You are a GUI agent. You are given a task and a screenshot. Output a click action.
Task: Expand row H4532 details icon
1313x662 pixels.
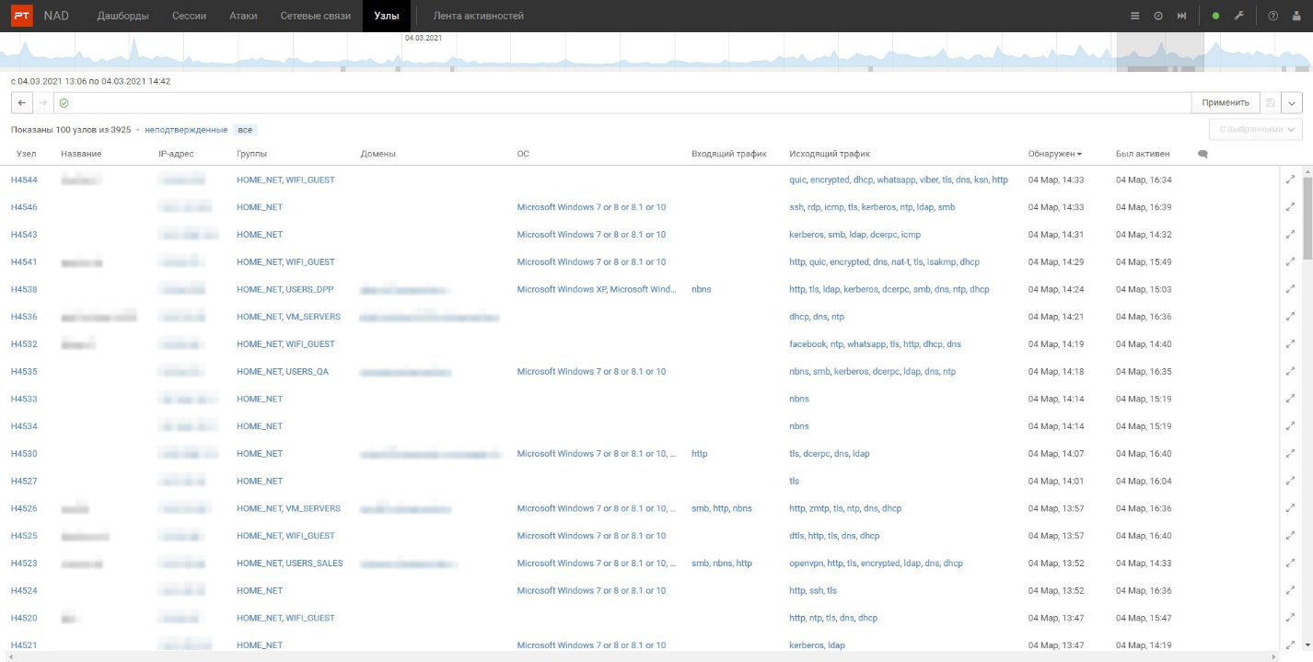point(1290,344)
